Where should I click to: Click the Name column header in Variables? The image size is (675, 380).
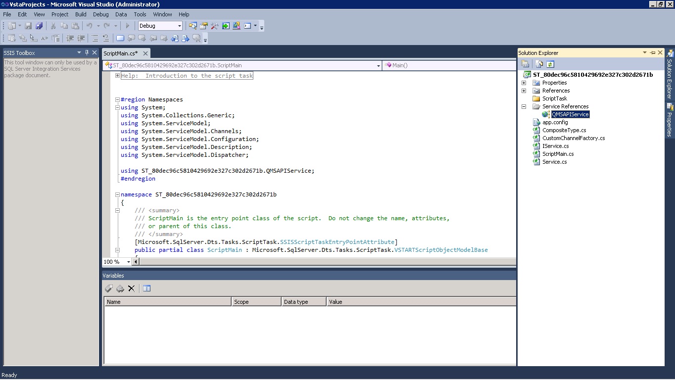point(168,301)
